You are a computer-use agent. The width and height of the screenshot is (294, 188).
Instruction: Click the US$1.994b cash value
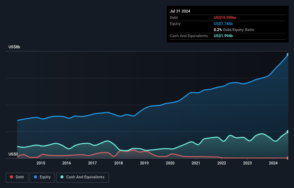223,36
